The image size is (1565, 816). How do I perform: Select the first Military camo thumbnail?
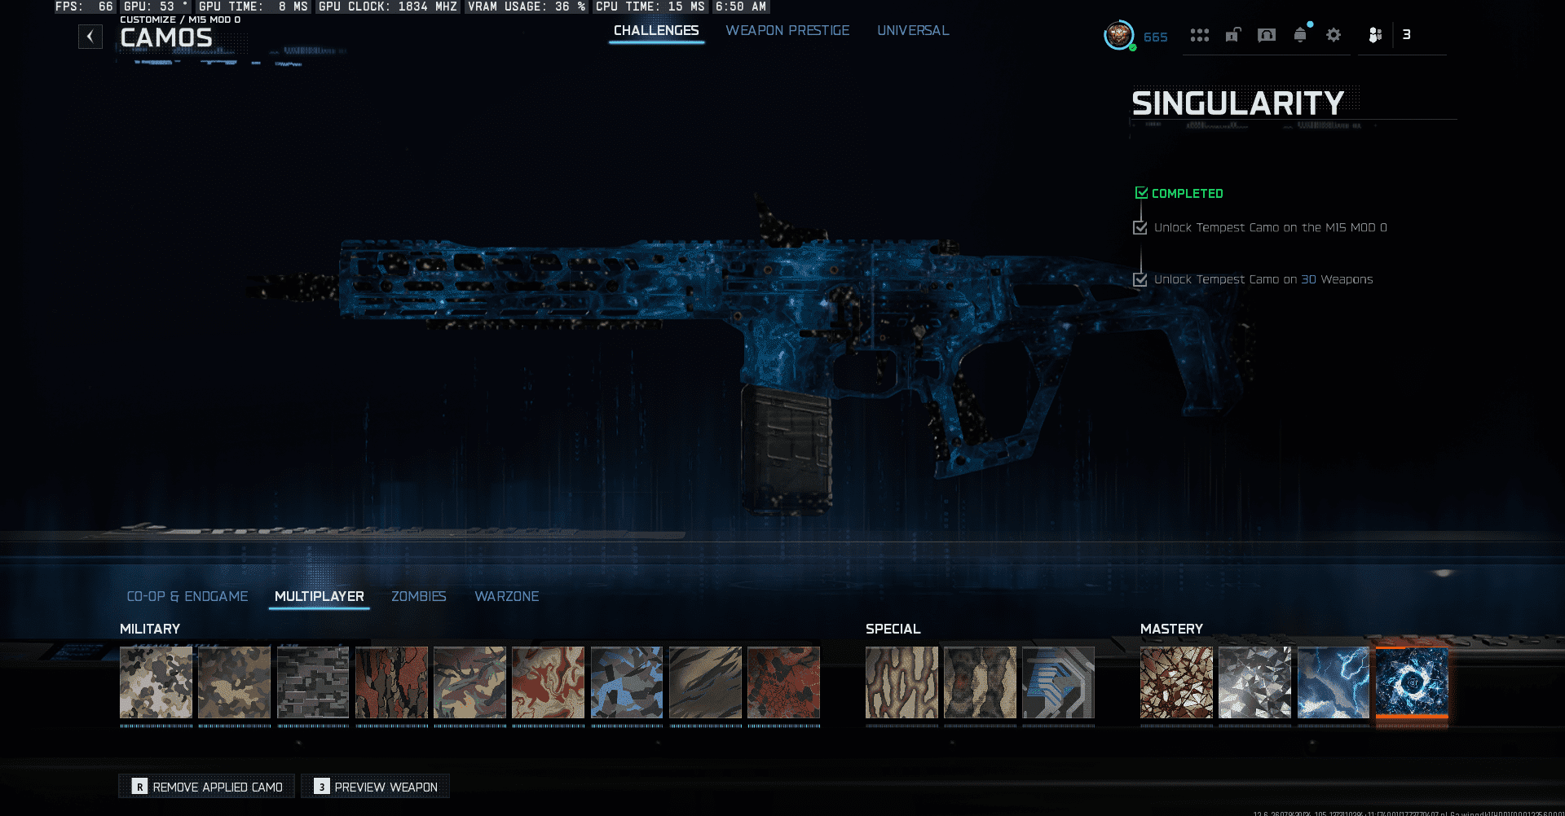point(156,682)
